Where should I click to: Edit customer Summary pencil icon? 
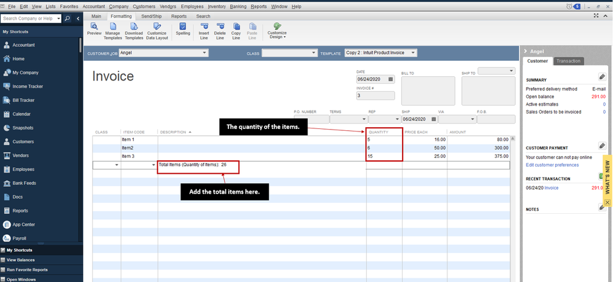[602, 76]
